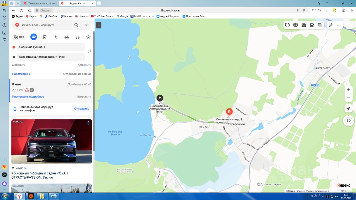Zoom in on the map
The width and height of the screenshot is (356, 200).
(348, 90)
